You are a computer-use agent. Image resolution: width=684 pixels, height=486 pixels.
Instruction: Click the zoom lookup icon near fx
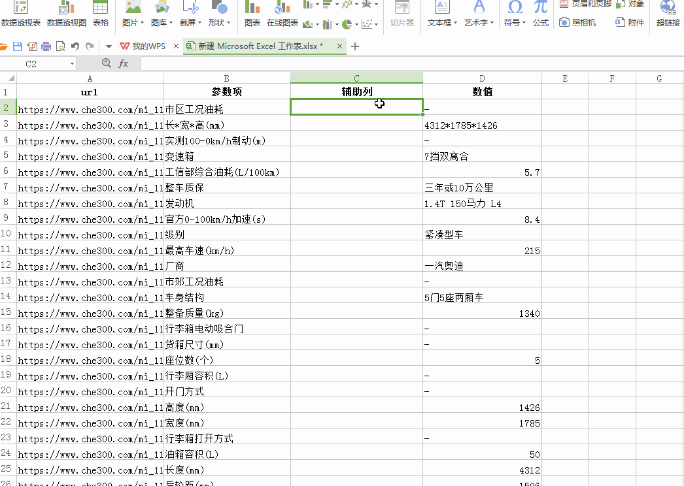tap(106, 63)
